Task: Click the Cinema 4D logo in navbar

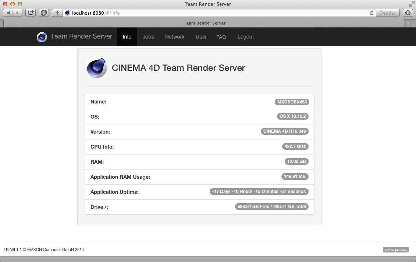Action: 42,37
